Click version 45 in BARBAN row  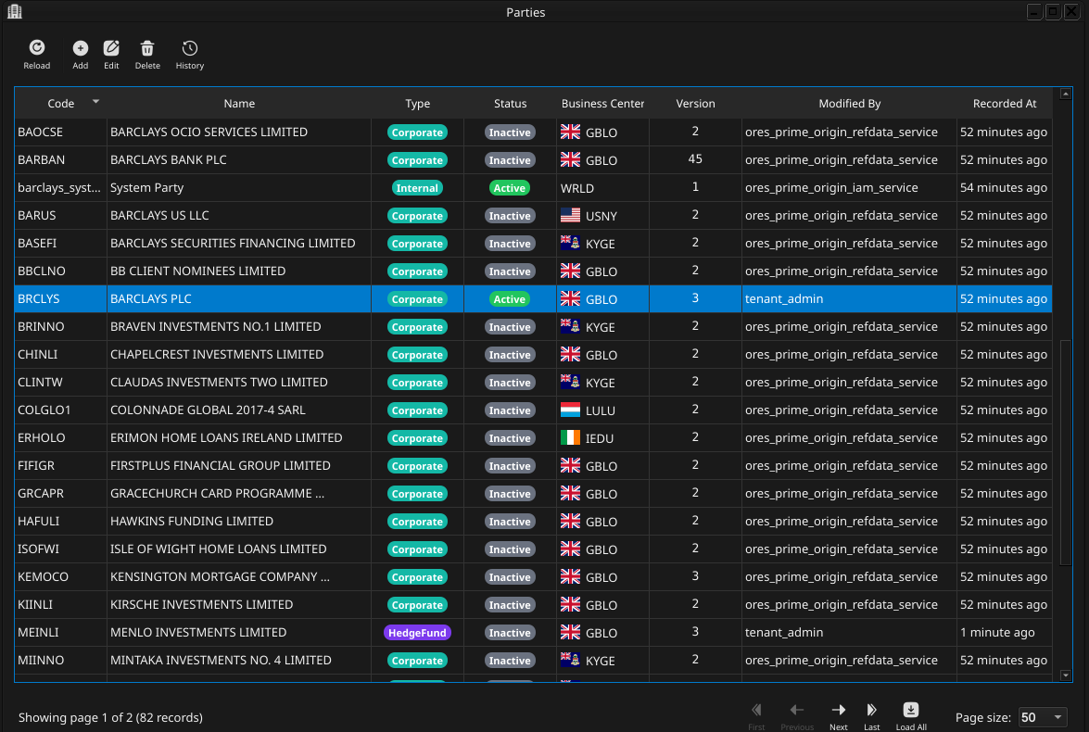(x=695, y=159)
